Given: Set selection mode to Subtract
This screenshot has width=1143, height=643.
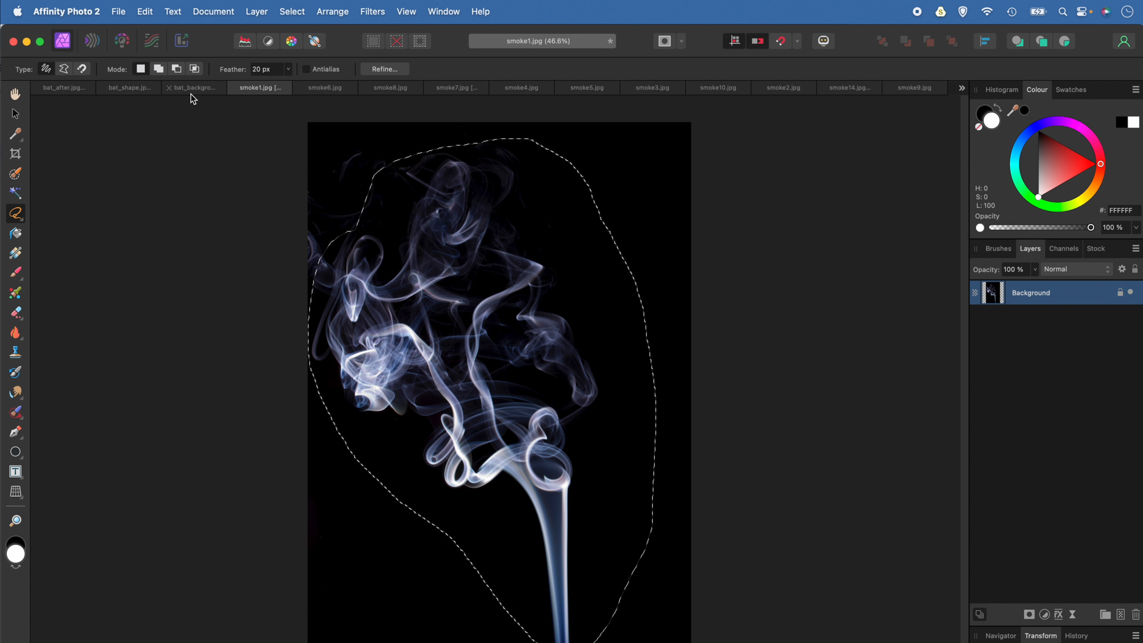Looking at the screenshot, I should [x=177, y=69].
